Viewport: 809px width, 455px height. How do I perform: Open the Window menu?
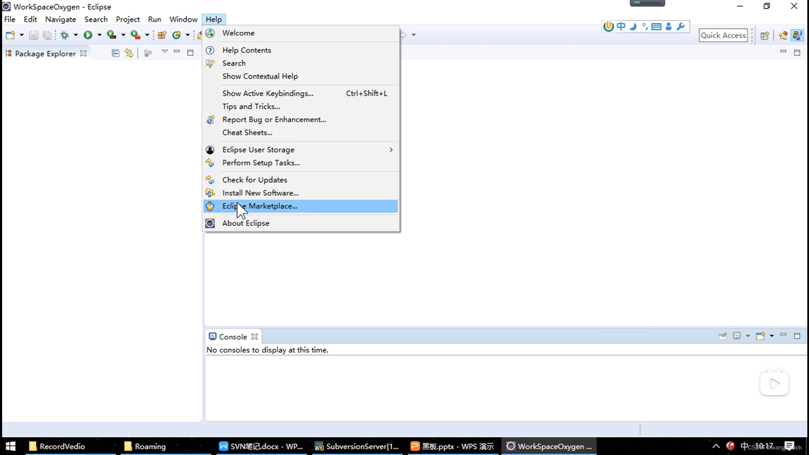(183, 19)
